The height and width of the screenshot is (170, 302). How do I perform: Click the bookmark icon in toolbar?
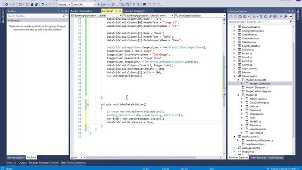144,4
